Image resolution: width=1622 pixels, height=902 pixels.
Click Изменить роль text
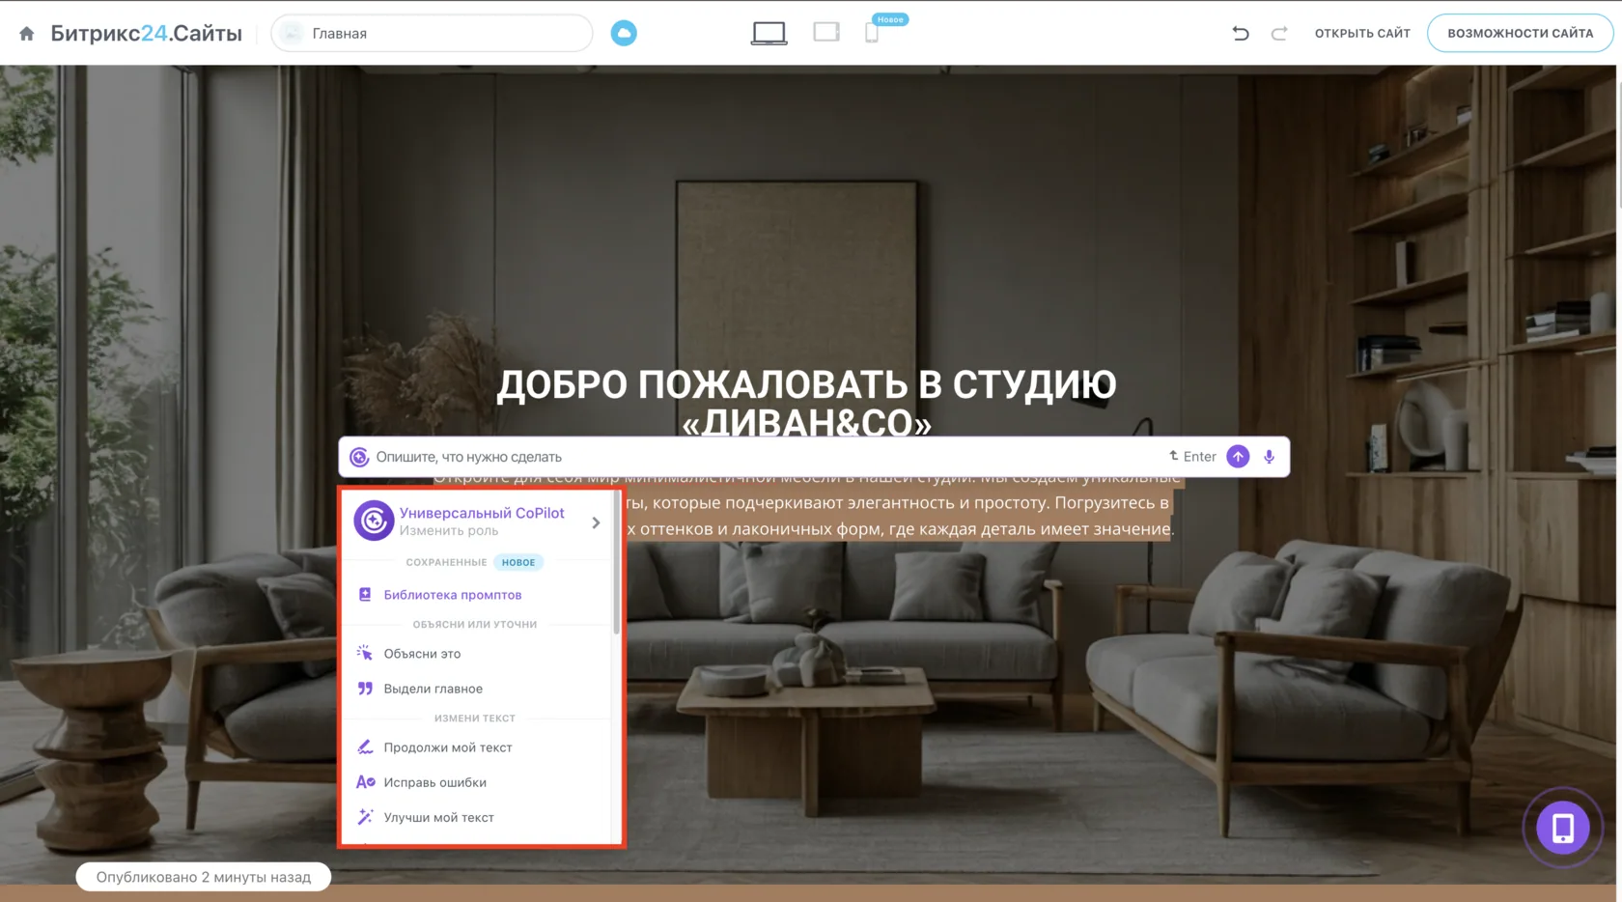[x=449, y=531]
